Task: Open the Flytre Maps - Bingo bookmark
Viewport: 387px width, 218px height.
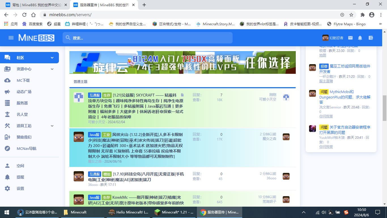Action: [346, 24]
